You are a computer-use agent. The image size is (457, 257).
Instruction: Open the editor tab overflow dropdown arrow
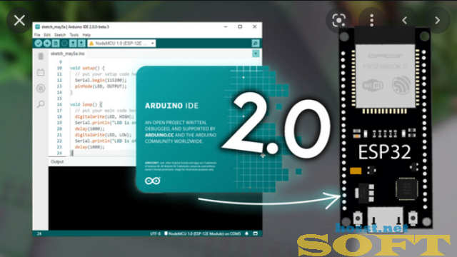coord(256,54)
